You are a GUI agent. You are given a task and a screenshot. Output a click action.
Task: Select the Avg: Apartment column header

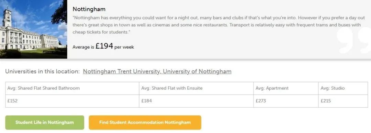[x=286, y=88]
